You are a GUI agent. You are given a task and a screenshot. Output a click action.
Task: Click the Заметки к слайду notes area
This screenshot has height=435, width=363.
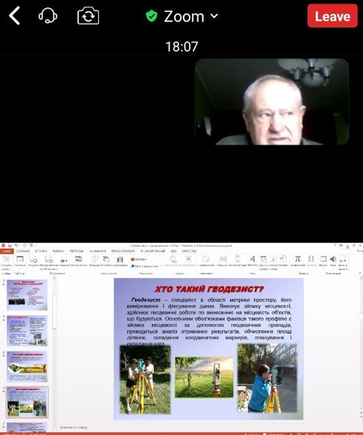coord(73,427)
